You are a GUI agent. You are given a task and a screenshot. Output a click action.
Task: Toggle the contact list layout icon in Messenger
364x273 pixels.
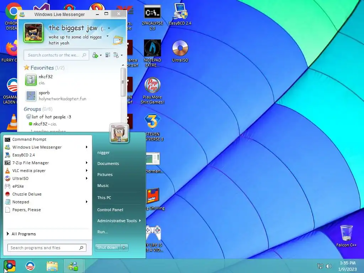pos(108,55)
